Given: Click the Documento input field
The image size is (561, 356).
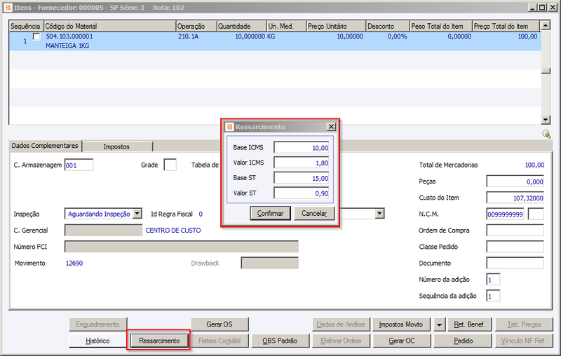Looking at the screenshot, I should 515,263.
